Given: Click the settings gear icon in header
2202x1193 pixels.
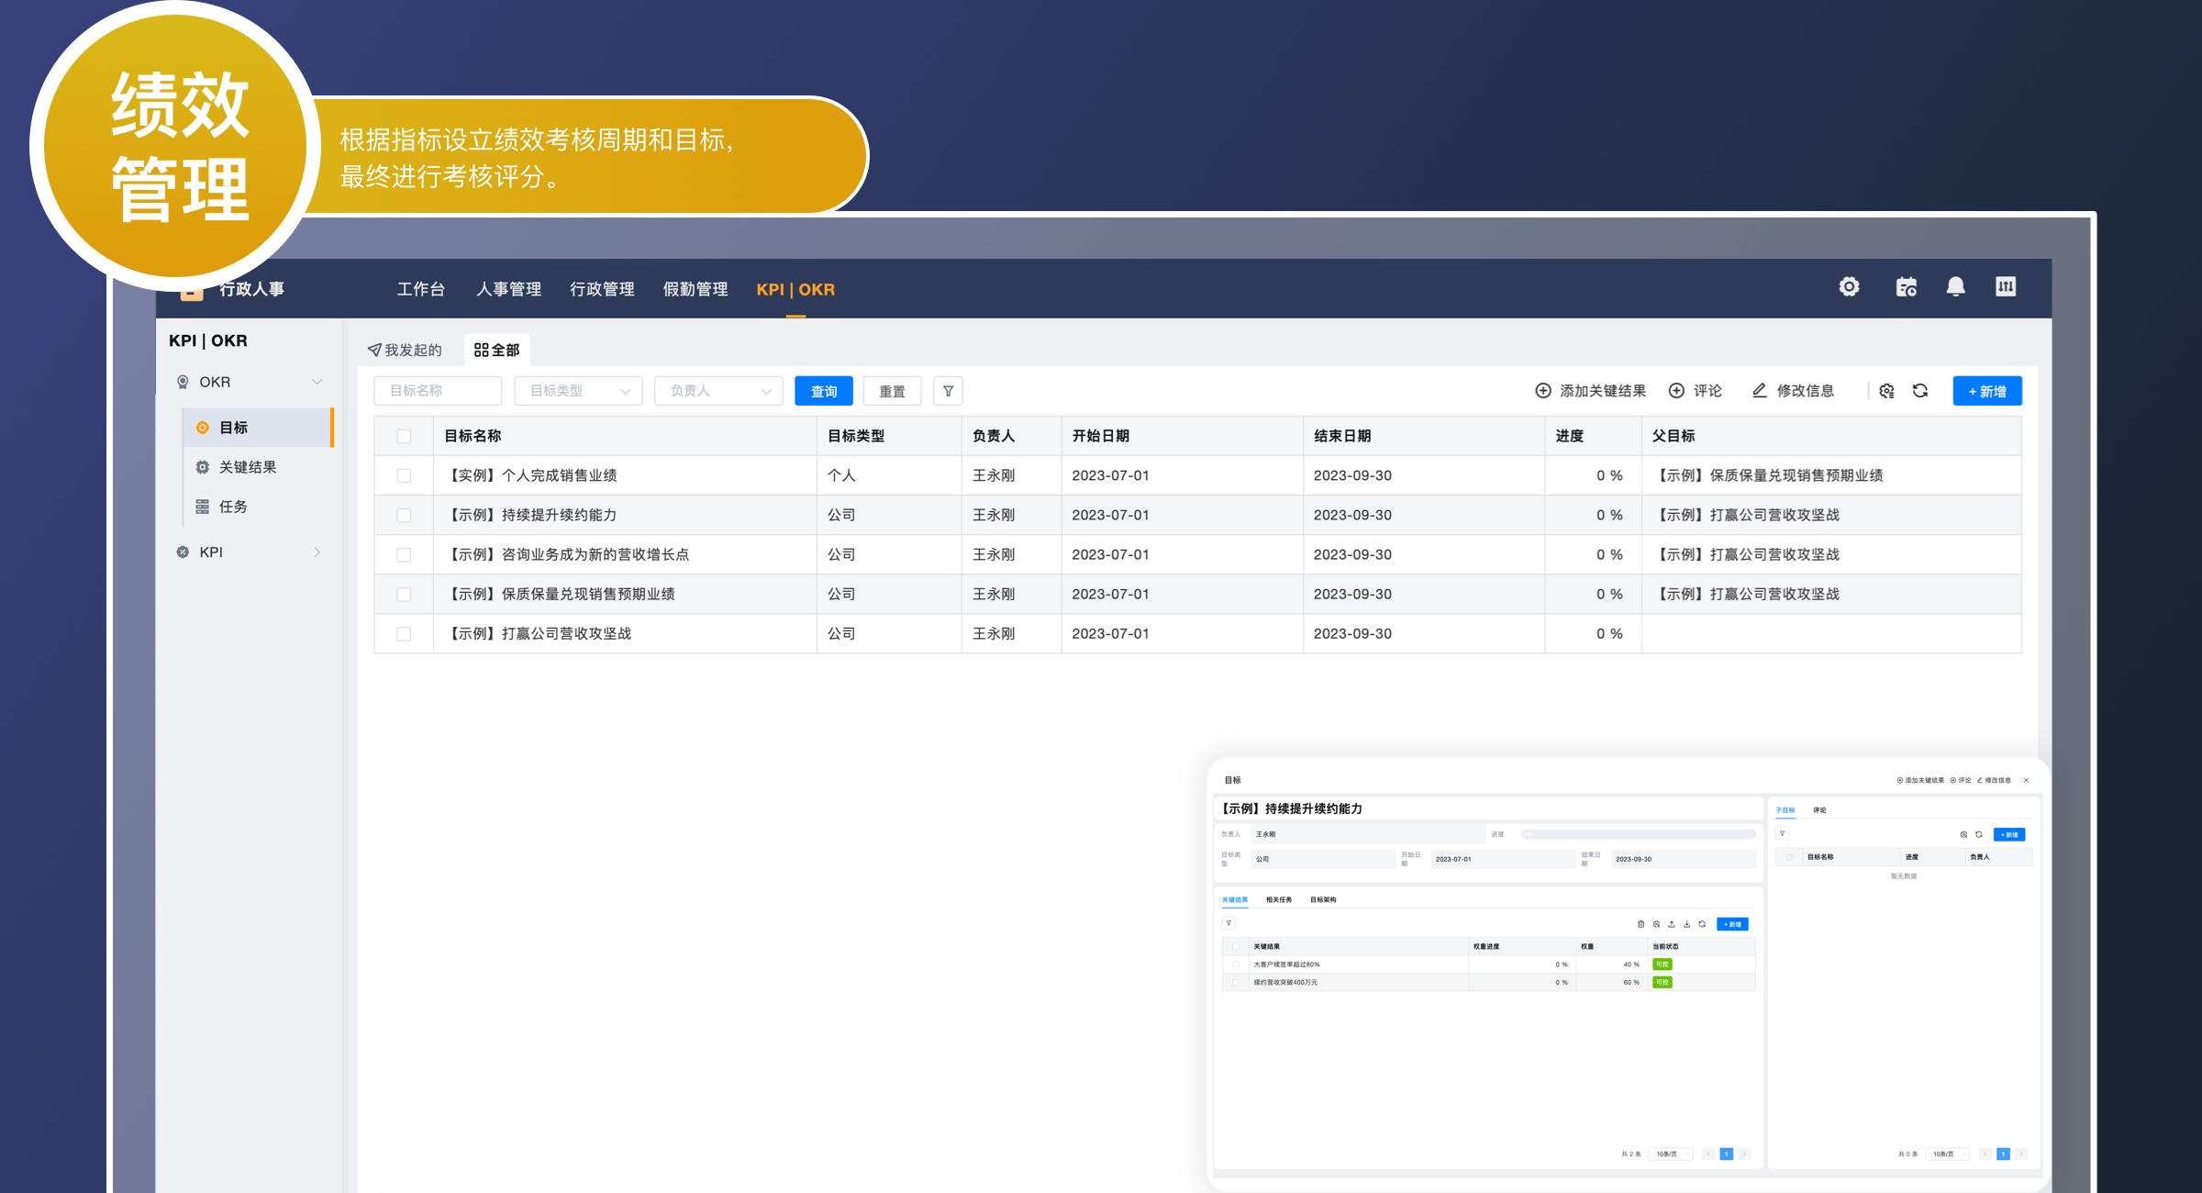Looking at the screenshot, I should pyautogui.click(x=1849, y=287).
